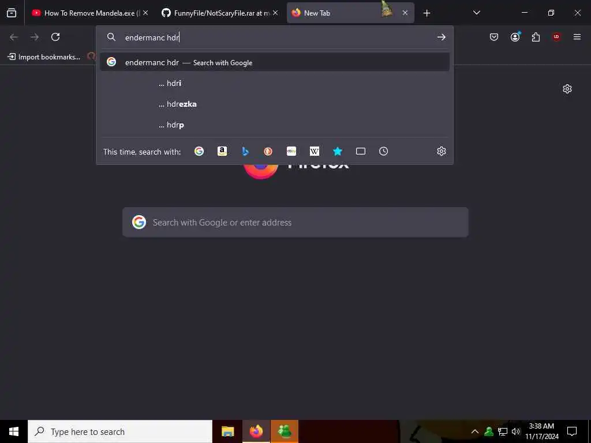Click the Search with Google page field
This screenshot has width=591, height=443.
pyautogui.click(x=295, y=222)
